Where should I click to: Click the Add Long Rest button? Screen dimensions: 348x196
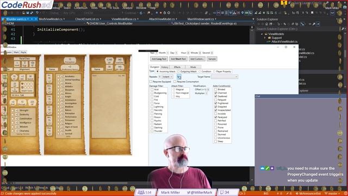[x=159, y=59]
